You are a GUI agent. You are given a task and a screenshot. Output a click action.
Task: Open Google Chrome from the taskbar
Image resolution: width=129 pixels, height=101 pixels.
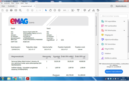(x=15, y=79)
